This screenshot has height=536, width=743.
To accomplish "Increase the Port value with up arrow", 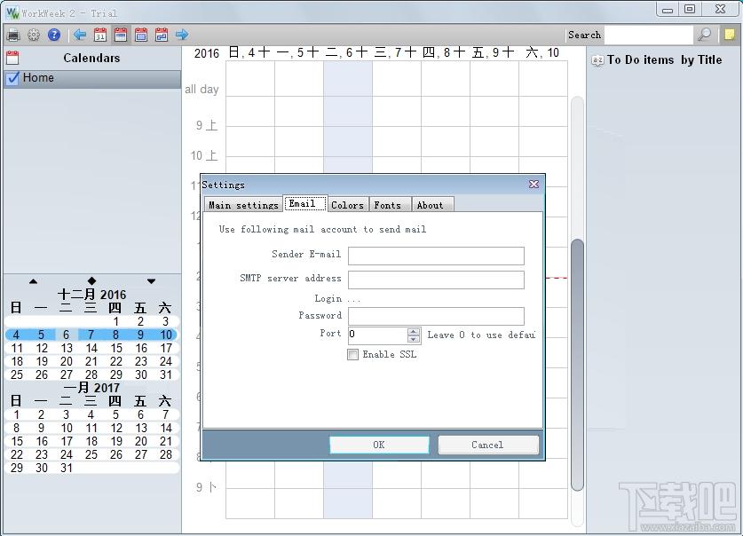I will tap(413, 332).
